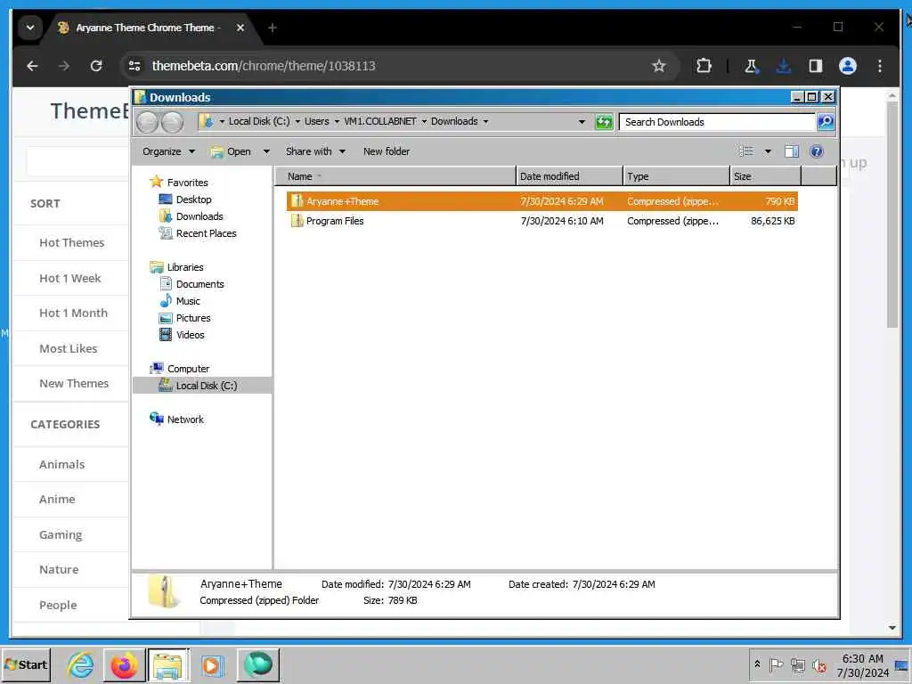The height and width of the screenshot is (684, 912).
Task: Click the Program Files zip icon
Action: [297, 221]
